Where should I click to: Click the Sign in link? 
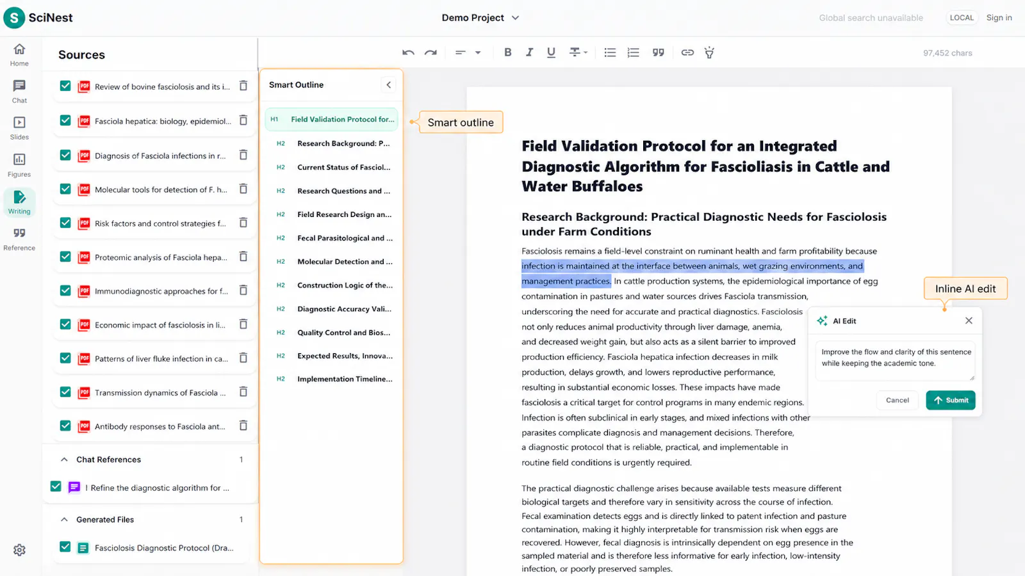click(999, 18)
